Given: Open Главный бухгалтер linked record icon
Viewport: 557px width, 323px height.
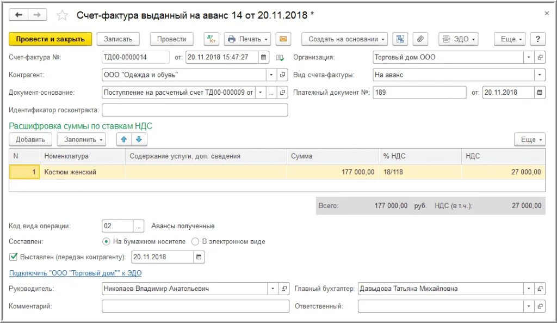Looking at the screenshot, I should (540, 289).
